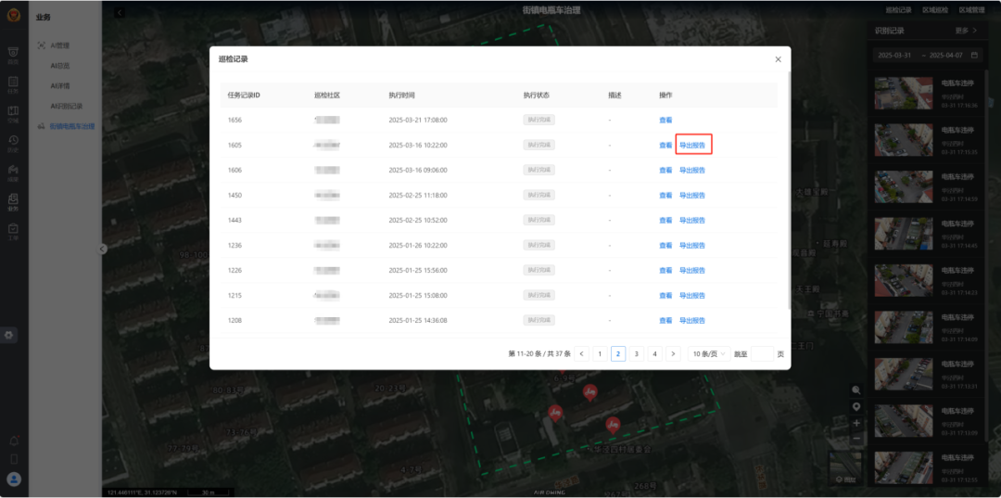Go to next page arrow in pagination
The height and width of the screenshot is (498, 1001).
(x=673, y=353)
